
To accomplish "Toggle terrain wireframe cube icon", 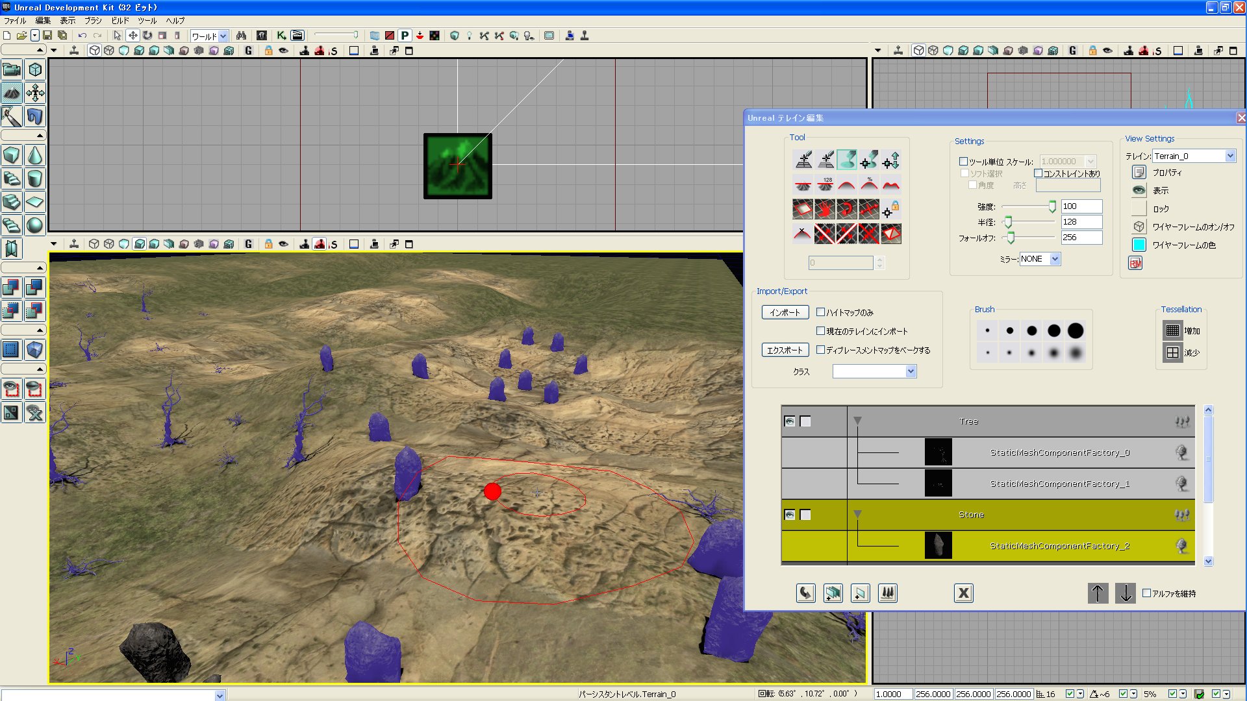I will coord(1139,227).
